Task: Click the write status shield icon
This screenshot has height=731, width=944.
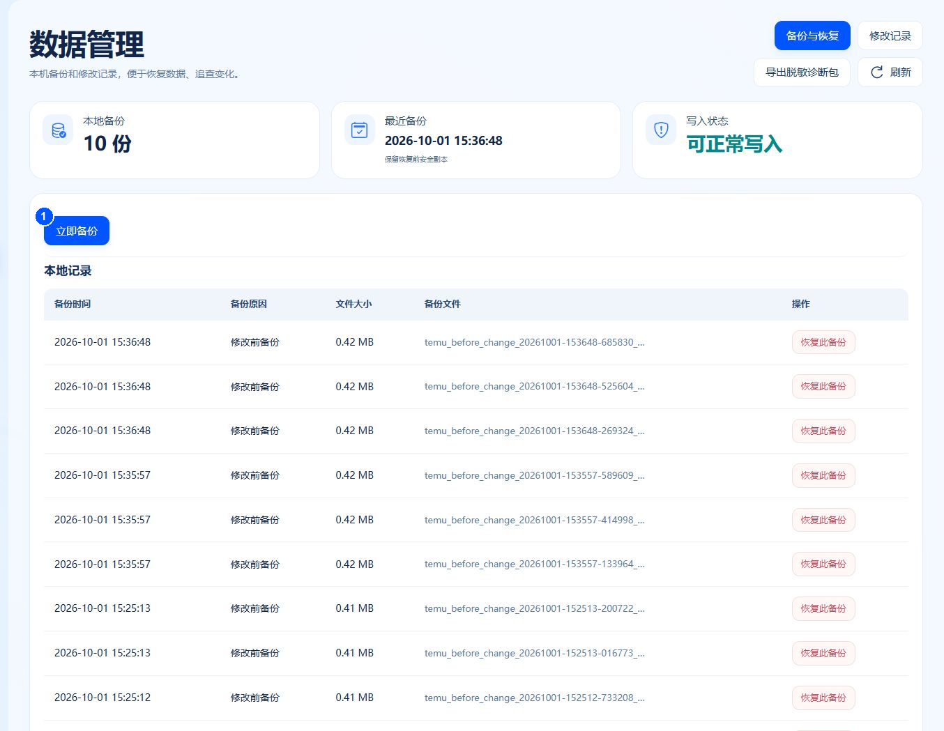Action: pos(661,130)
